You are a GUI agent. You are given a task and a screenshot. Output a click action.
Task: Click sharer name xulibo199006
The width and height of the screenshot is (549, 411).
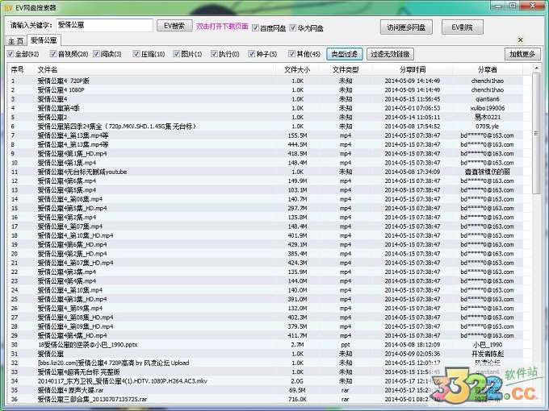click(488, 108)
